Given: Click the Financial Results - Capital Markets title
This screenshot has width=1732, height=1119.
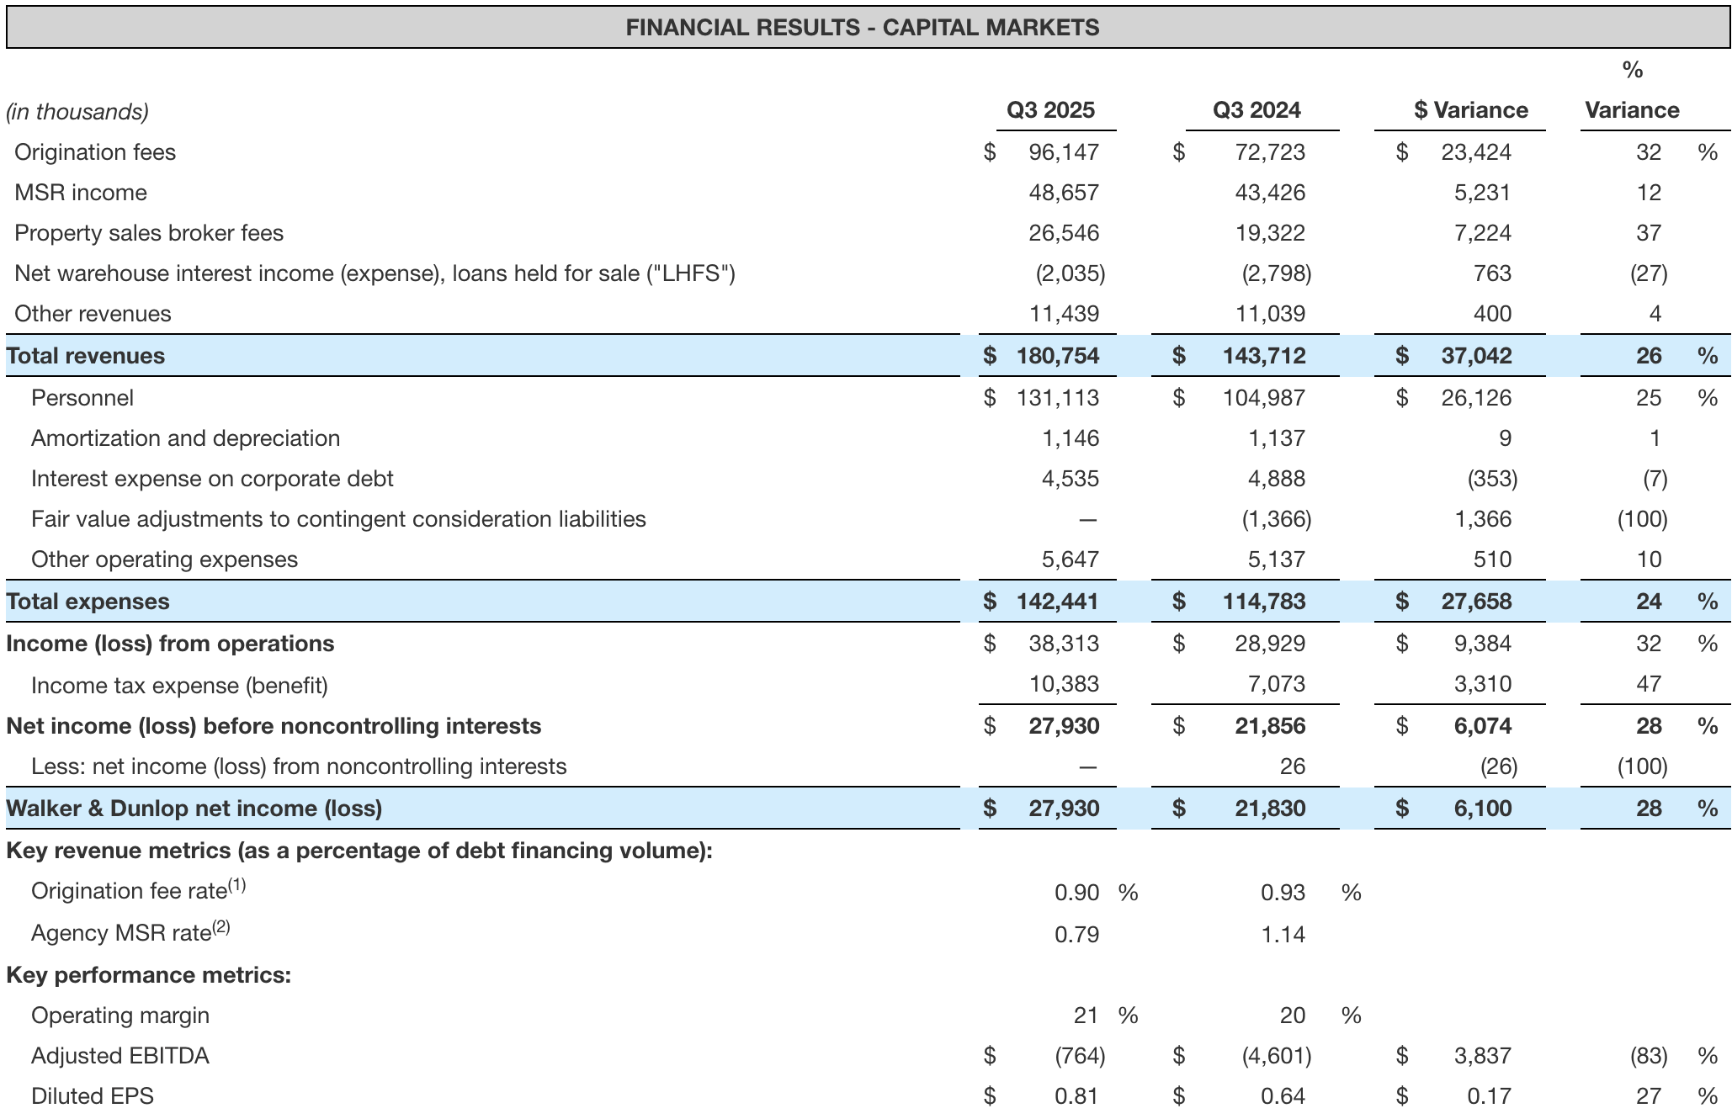Looking at the screenshot, I should point(863,28).
